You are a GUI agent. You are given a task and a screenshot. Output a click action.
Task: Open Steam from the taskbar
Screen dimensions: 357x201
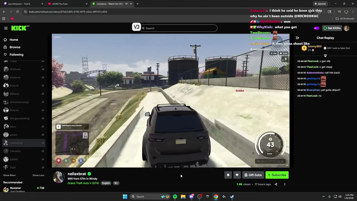(232, 197)
